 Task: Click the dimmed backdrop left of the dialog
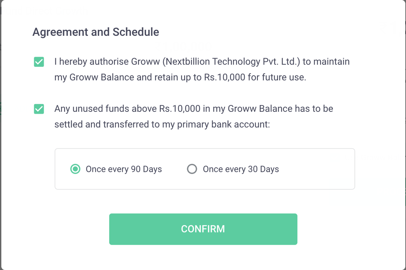tap(0, 135)
